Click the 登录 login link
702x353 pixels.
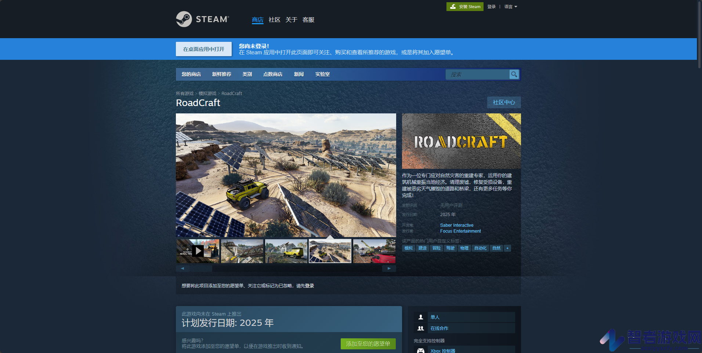tap(492, 7)
